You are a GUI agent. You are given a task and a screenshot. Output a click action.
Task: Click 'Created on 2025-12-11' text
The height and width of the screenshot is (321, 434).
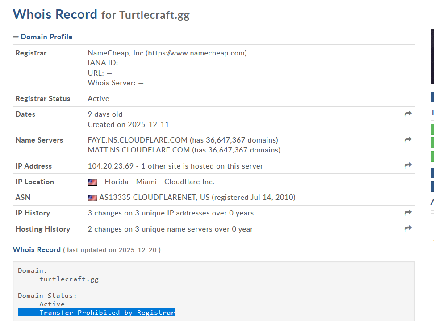tap(129, 124)
